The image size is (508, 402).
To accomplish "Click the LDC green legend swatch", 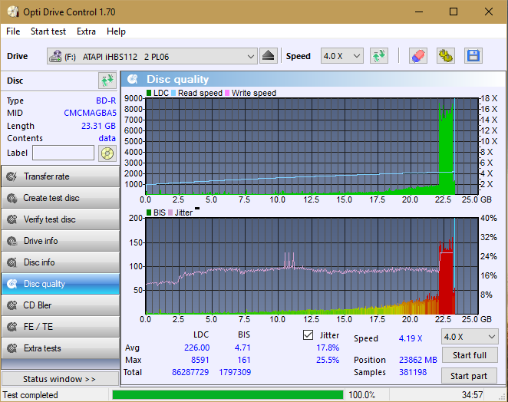I will 149,93.
